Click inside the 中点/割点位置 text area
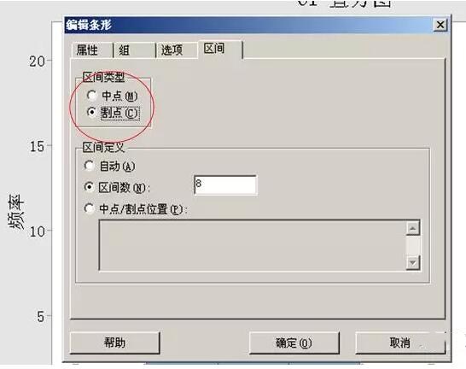Screen dimensions: 466x369 point(252,245)
